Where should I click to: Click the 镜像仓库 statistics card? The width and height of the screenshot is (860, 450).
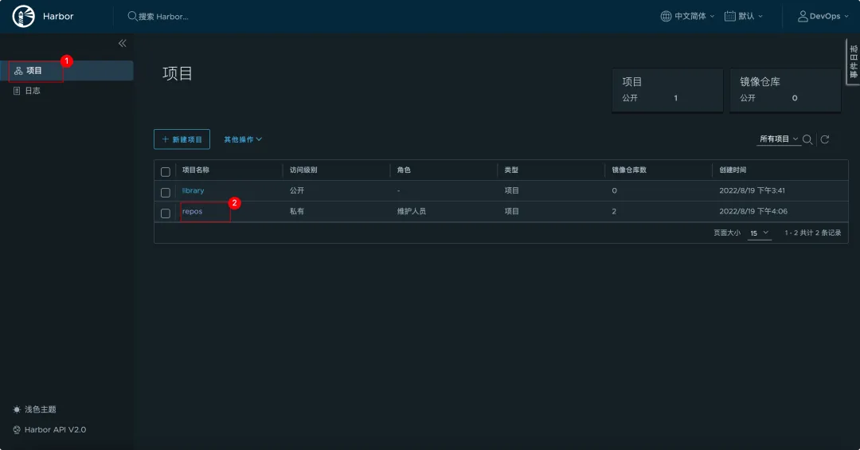point(785,91)
